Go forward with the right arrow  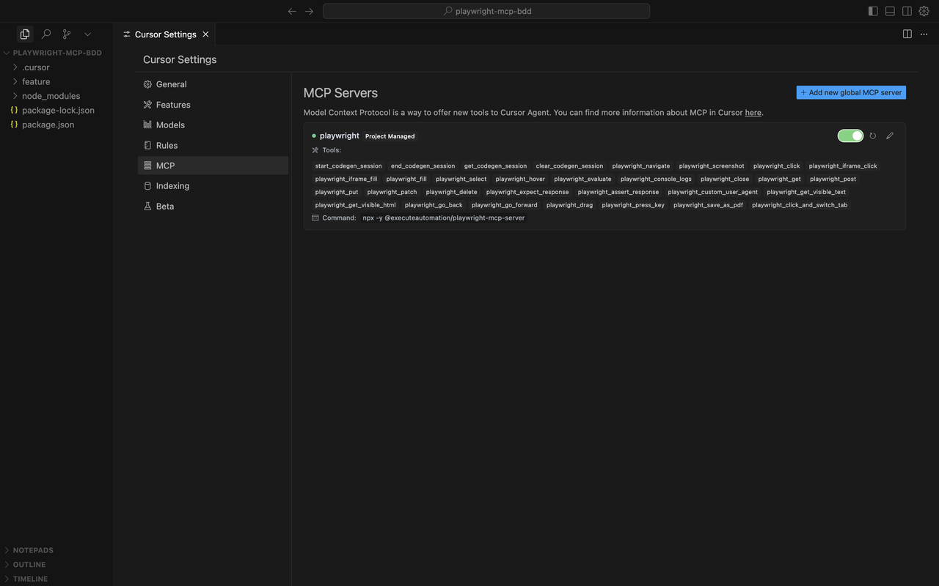tap(309, 11)
